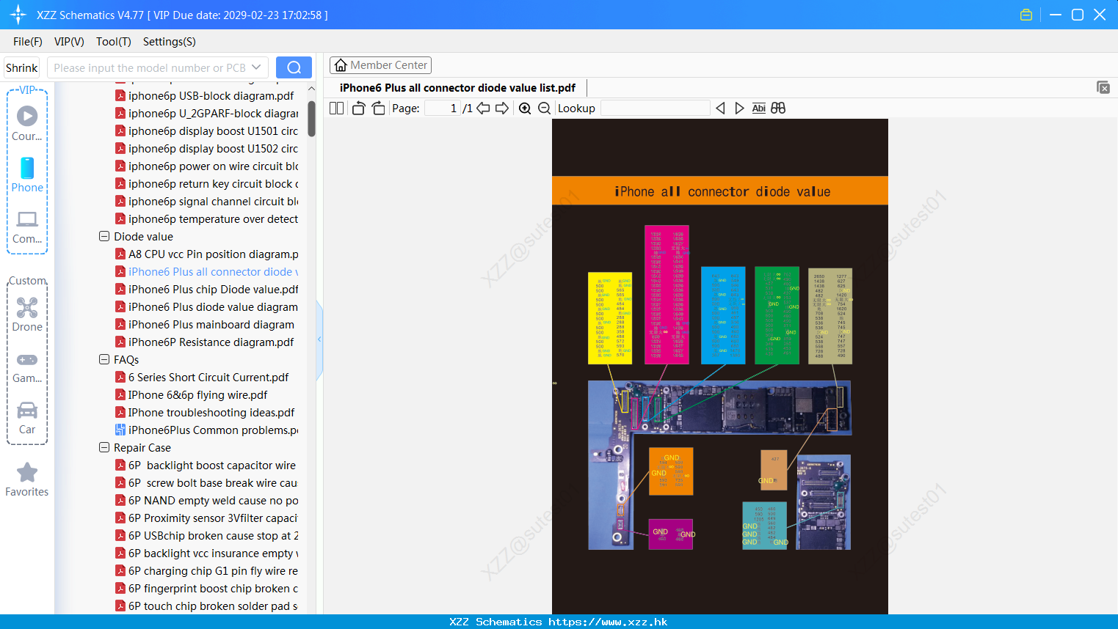
Task: Click the www.xzz.hk link in status bar
Action: (609, 622)
